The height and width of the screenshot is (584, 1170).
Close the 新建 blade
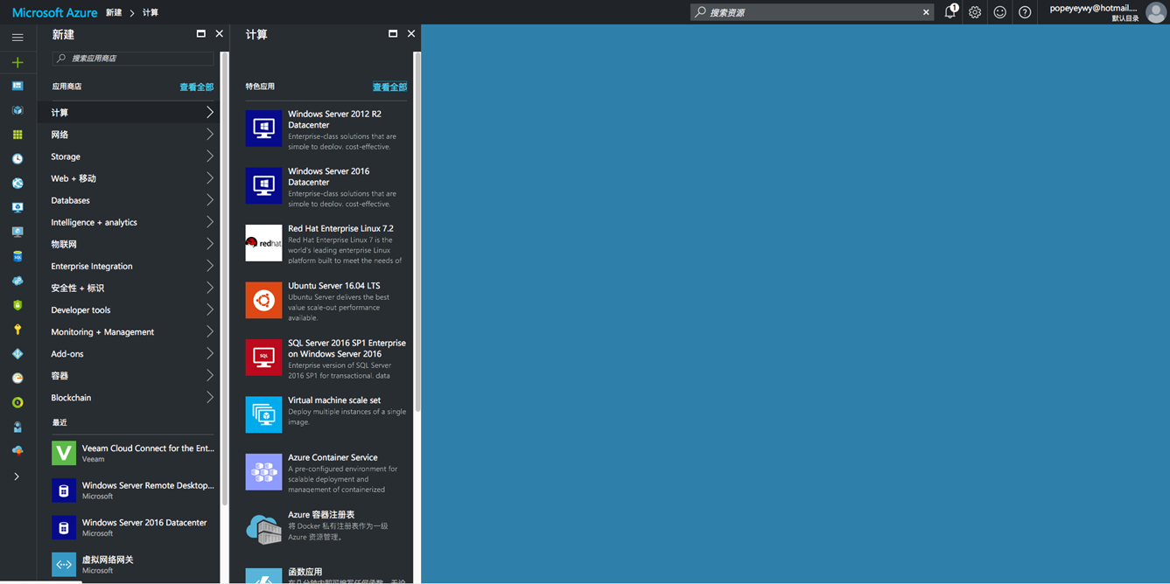[x=219, y=34]
